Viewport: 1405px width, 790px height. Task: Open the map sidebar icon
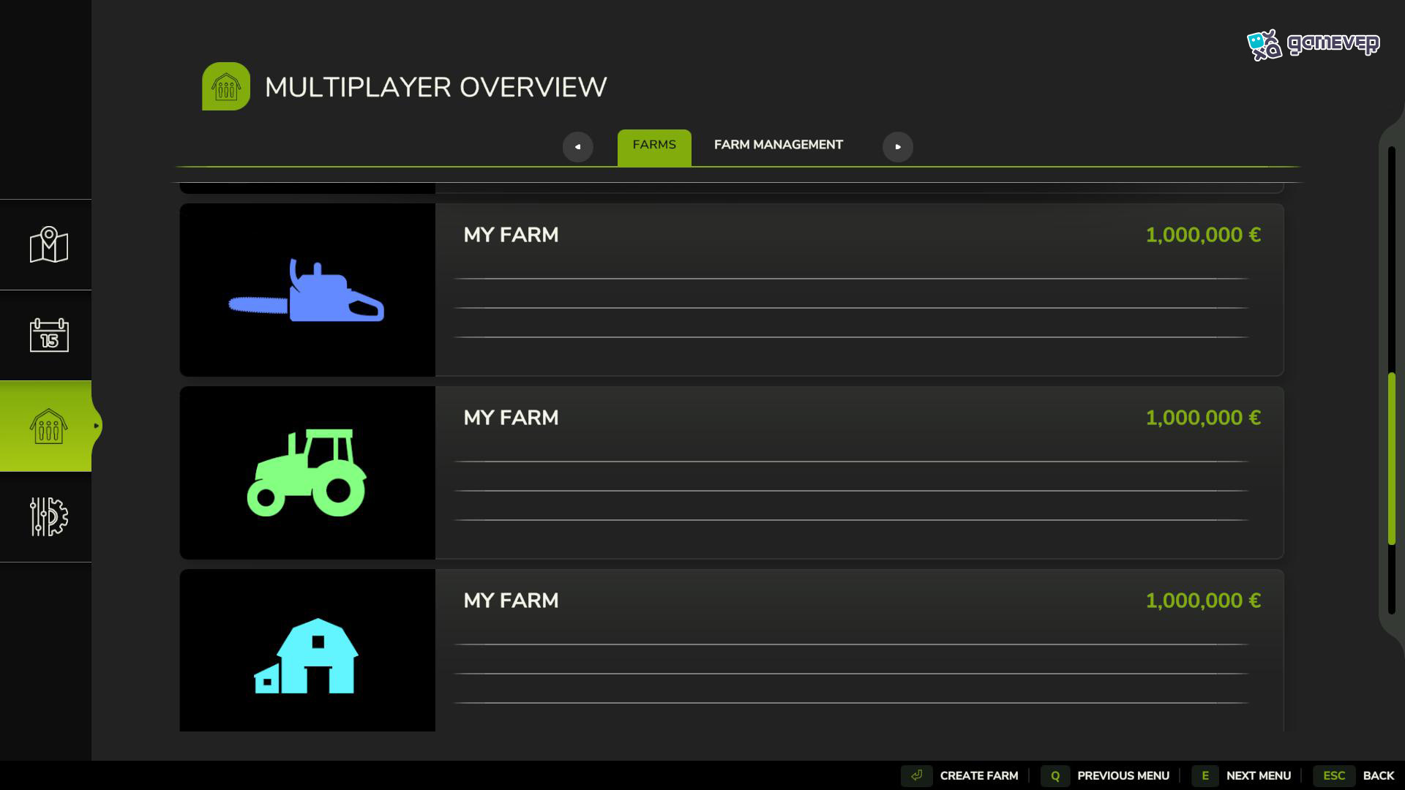[x=48, y=245]
